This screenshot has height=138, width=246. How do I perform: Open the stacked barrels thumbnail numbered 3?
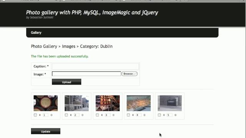(108, 103)
